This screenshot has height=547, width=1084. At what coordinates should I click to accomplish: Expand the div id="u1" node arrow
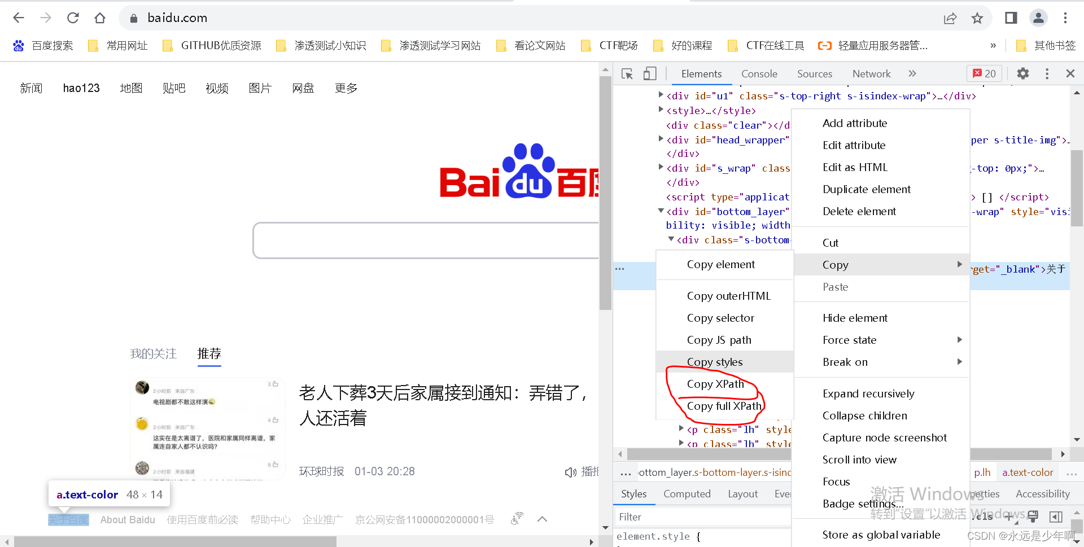(x=661, y=95)
